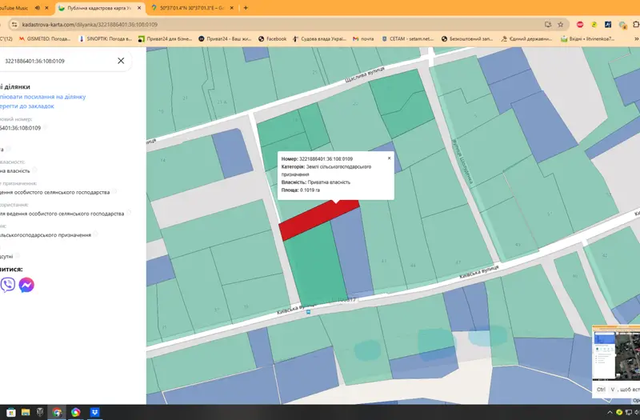This screenshot has width=640, height=420.
Task: Open Microsoft Store from the taskbar
Action: [x=11, y=412]
